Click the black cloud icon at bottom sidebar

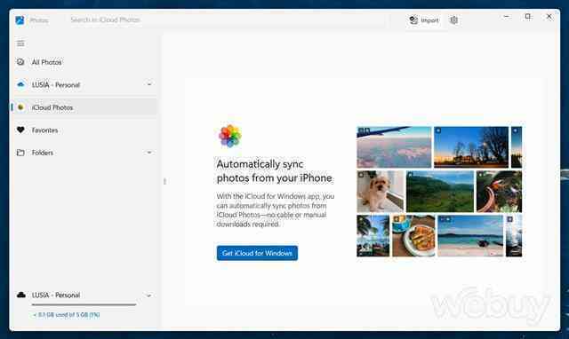point(21,295)
